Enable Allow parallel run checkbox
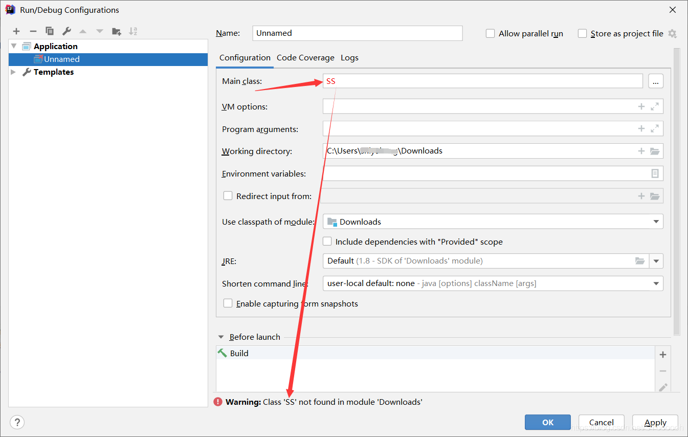688x437 pixels. point(491,34)
